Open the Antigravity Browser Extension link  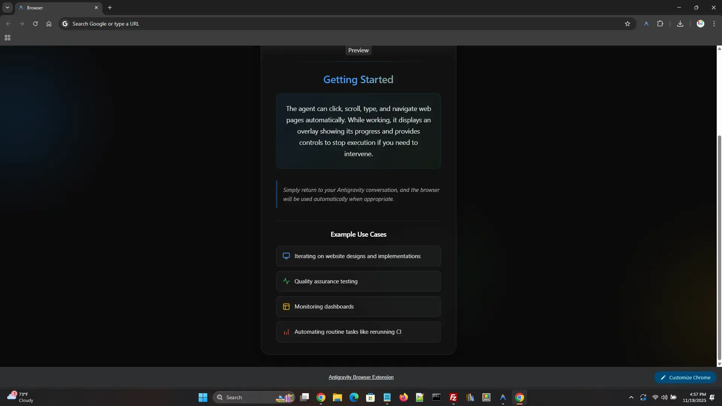tap(361, 377)
